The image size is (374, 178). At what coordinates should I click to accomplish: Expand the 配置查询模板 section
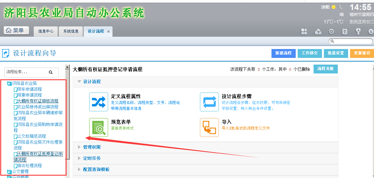point(80,169)
